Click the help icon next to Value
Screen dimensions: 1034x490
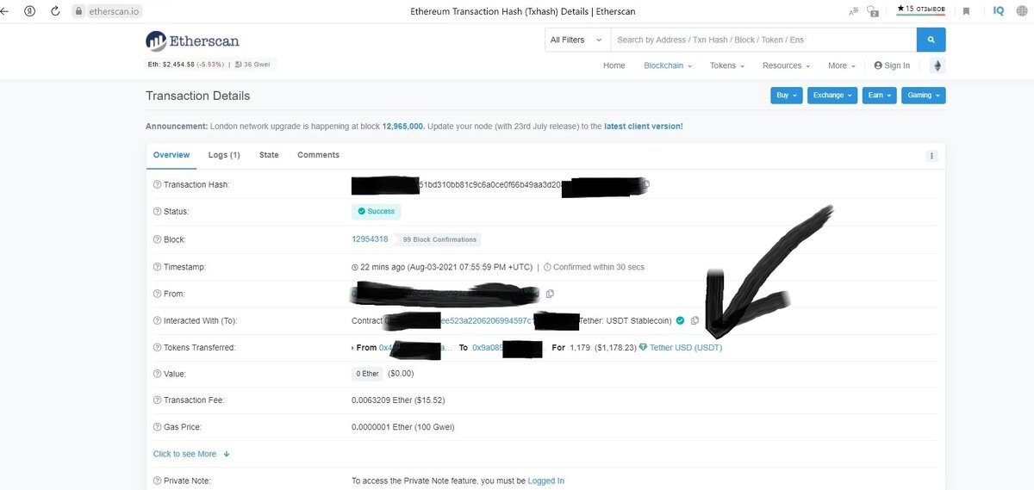click(157, 374)
